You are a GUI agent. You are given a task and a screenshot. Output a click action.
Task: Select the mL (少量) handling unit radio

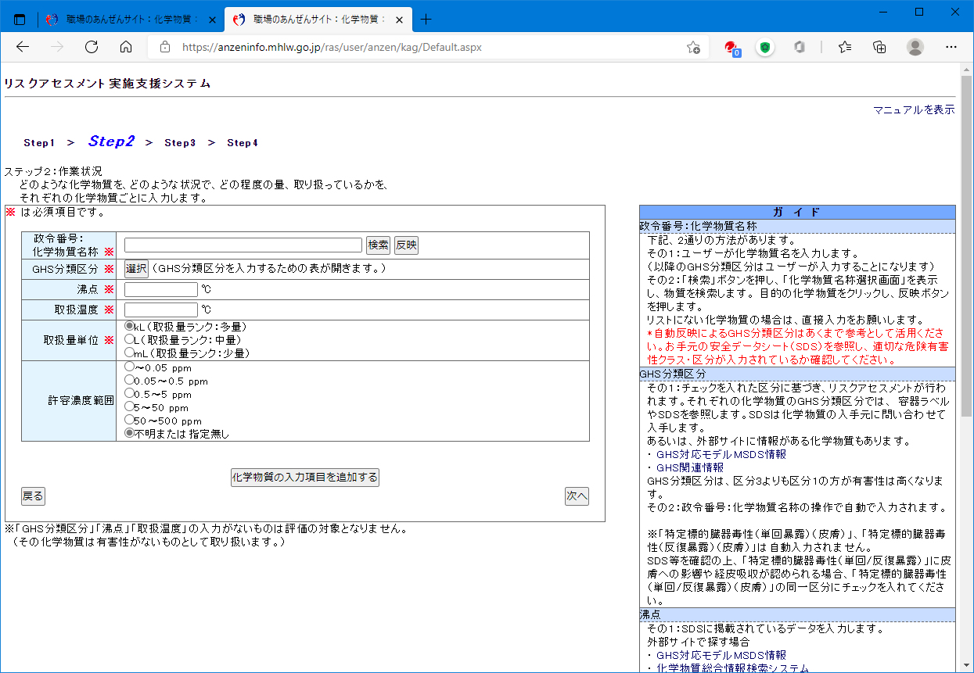point(130,353)
